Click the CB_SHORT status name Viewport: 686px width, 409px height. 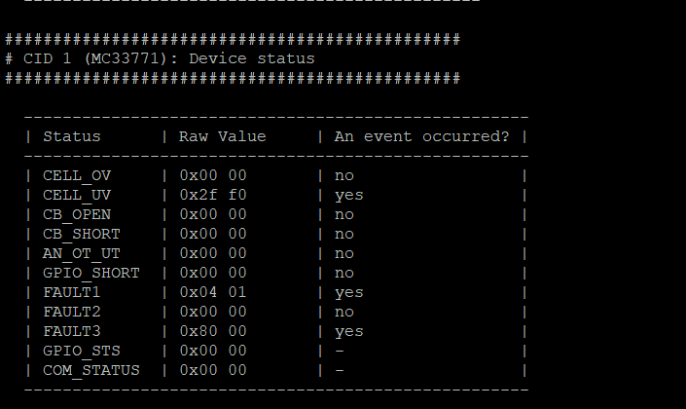click(x=82, y=235)
